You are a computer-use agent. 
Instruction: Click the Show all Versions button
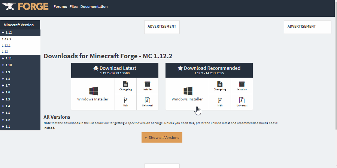[162, 137]
